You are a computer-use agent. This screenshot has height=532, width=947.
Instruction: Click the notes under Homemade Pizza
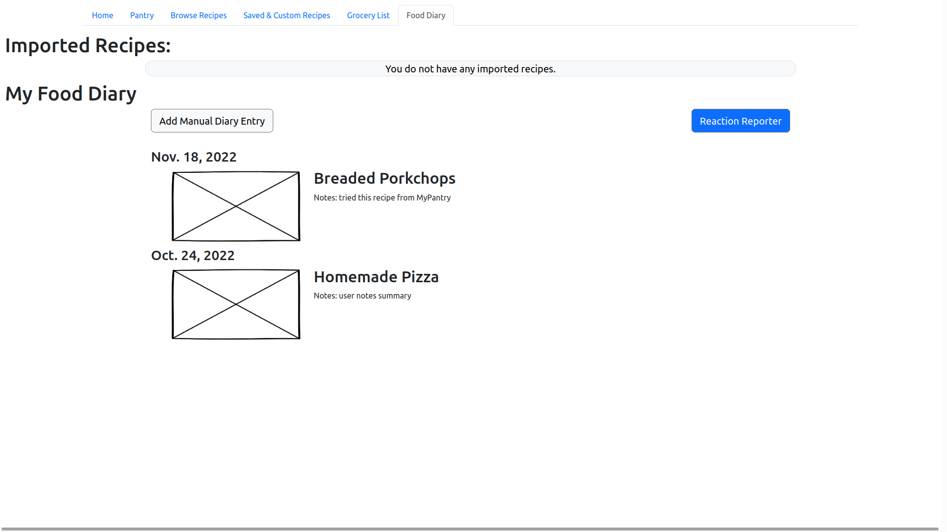coord(362,296)
